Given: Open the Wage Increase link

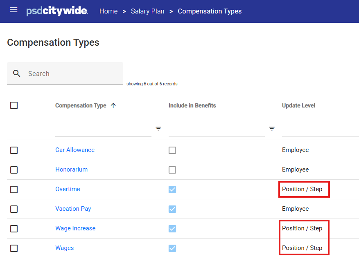Looking at the screenshot, I should 75,228.
